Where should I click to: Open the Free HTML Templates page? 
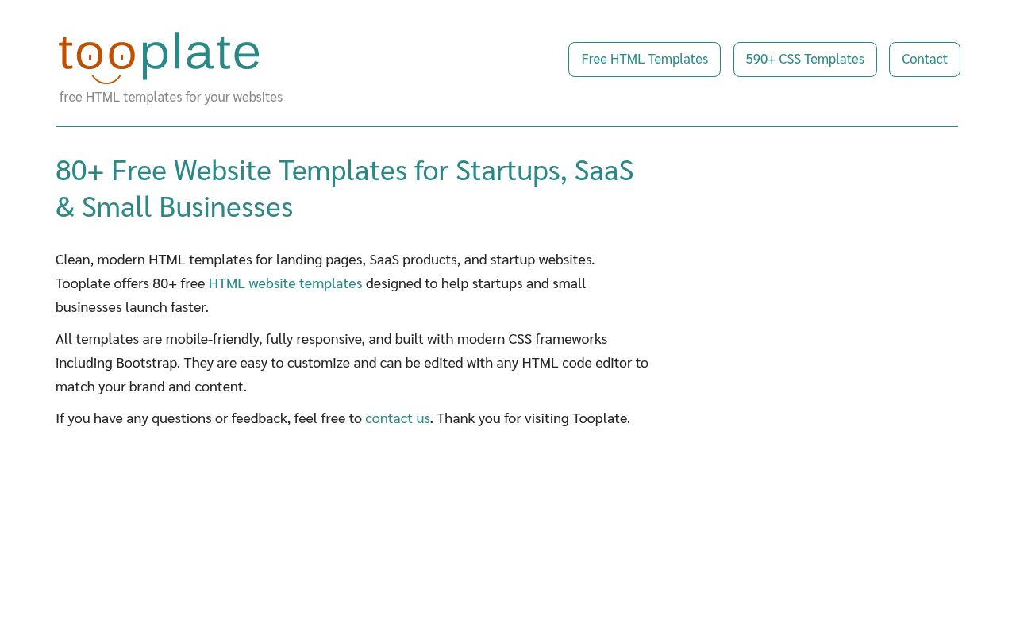(x=645, y=59)
